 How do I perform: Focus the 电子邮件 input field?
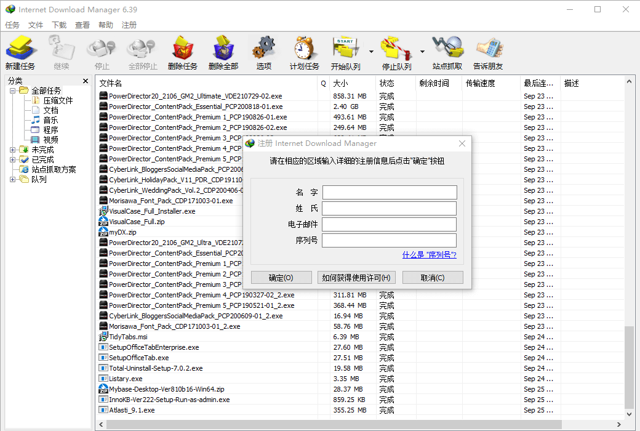pos(390,224)
